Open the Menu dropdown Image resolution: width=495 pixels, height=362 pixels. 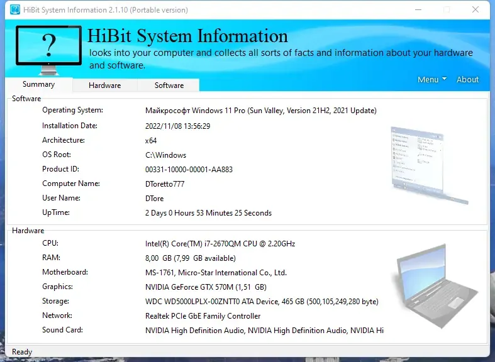(x=432, y=79)
